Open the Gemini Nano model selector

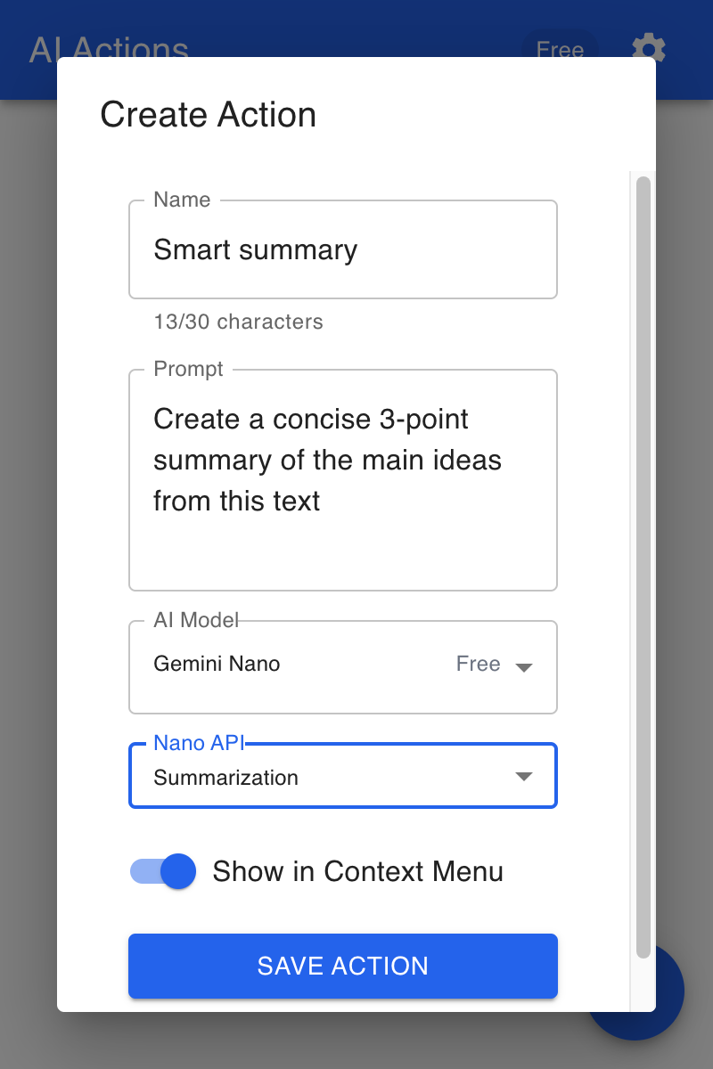343,666
